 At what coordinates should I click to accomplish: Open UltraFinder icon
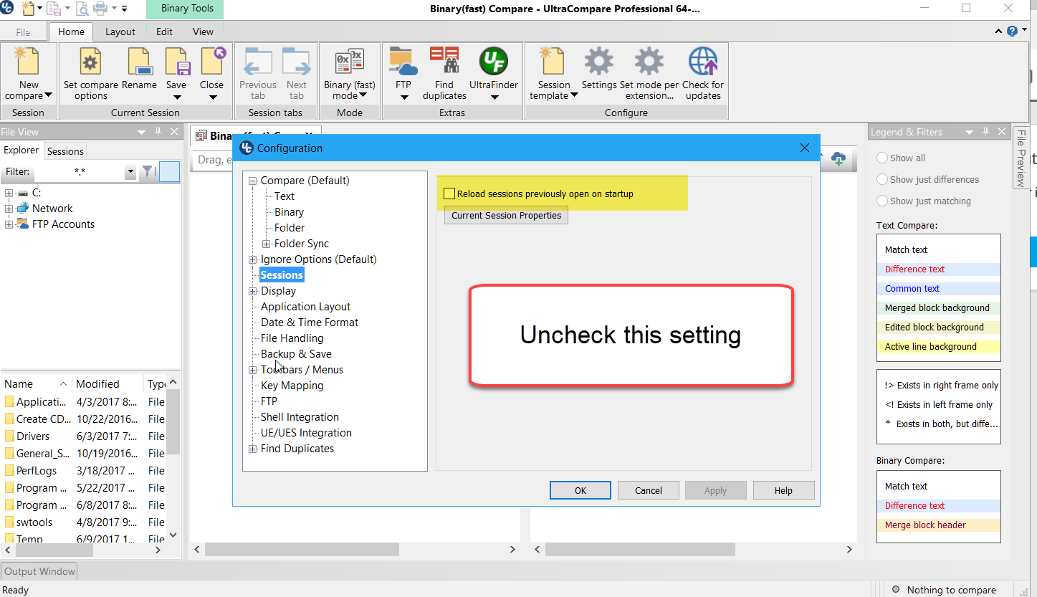click(494, 62)
